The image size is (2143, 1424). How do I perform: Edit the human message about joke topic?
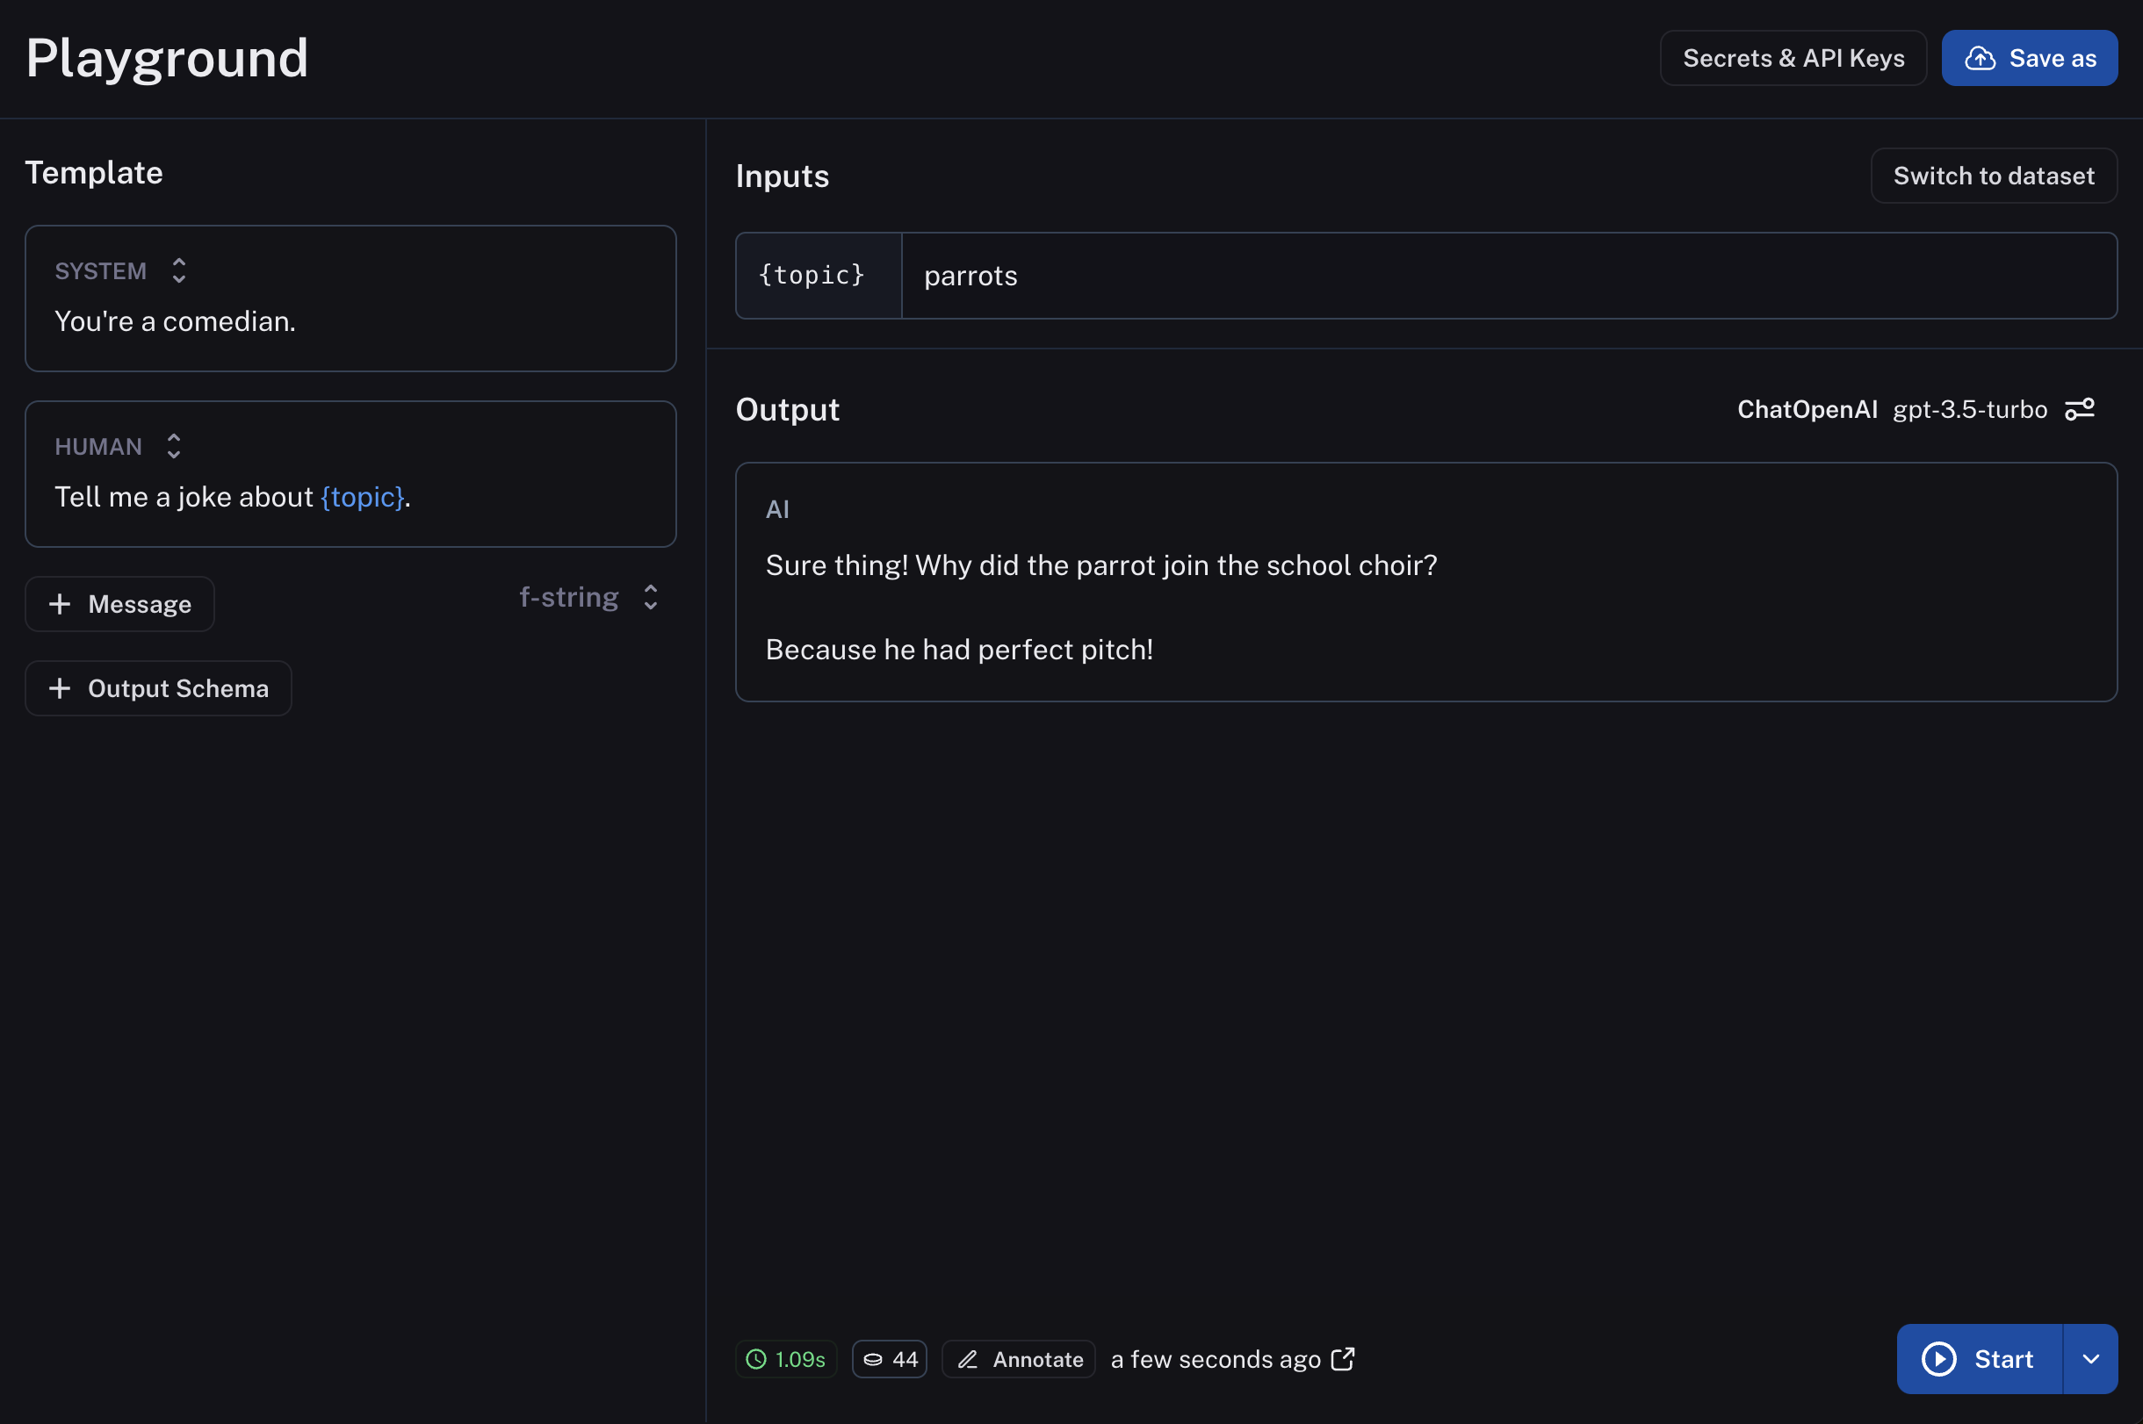tap(233, 497)
